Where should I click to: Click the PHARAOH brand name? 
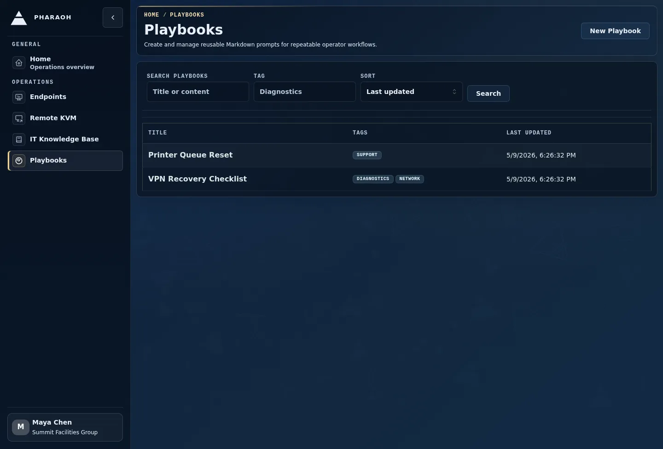click(52, 17)
